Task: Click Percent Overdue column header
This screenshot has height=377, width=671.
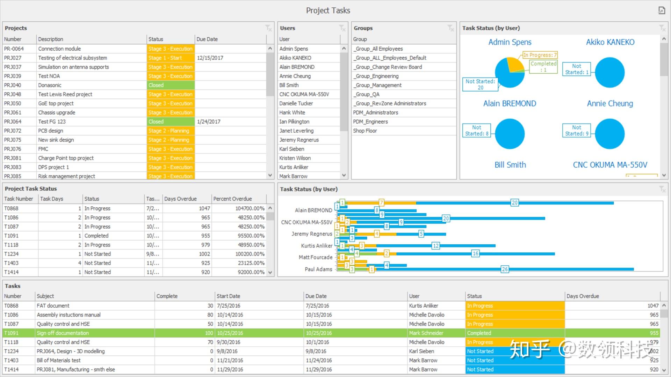Action: pyautogui.click(x=232, y=199)
